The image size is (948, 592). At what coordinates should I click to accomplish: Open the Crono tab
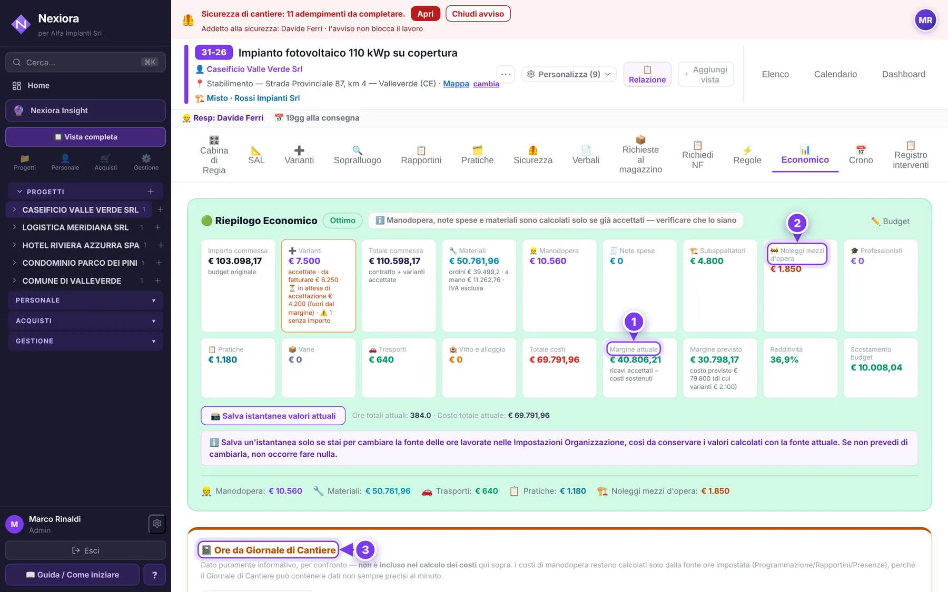pyautogui.click(x=861, y=155)
